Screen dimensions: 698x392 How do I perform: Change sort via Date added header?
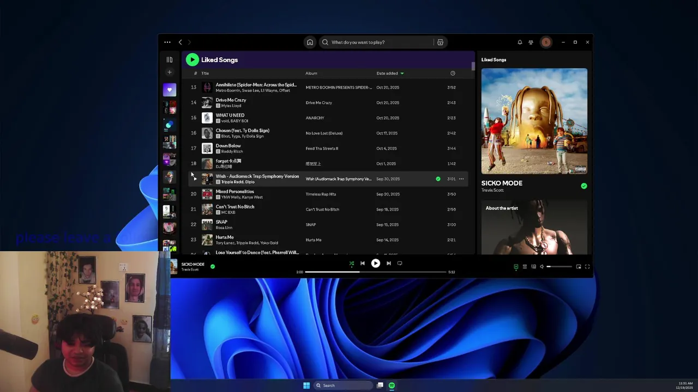coord(390,73)
